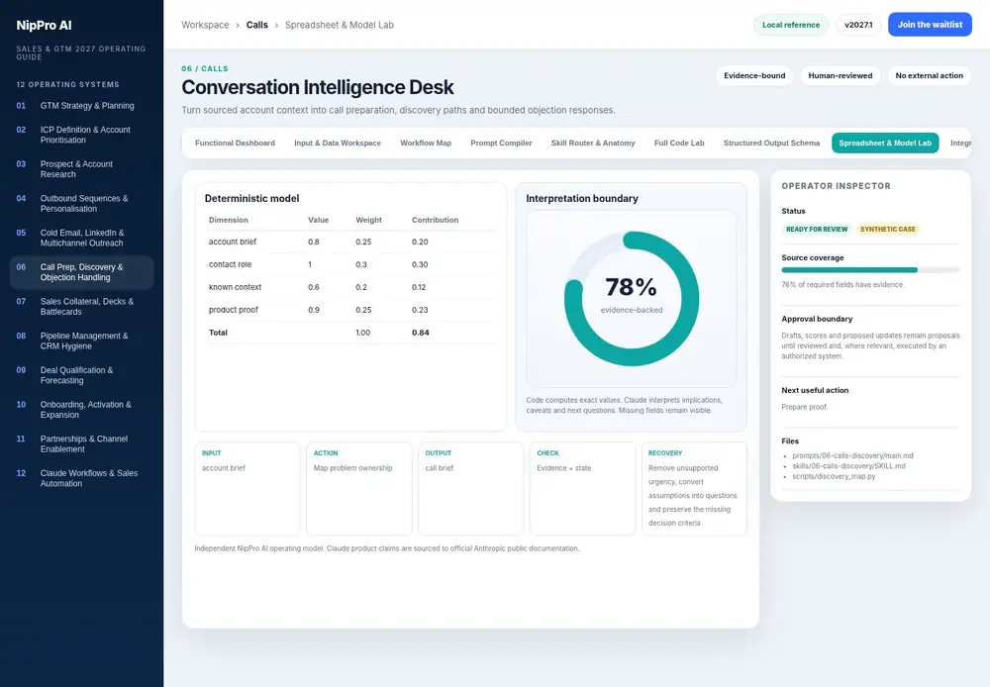Screen dimensions: 990x687
Task: Click the Interpretation boundary title
Action: click(581, 198)
